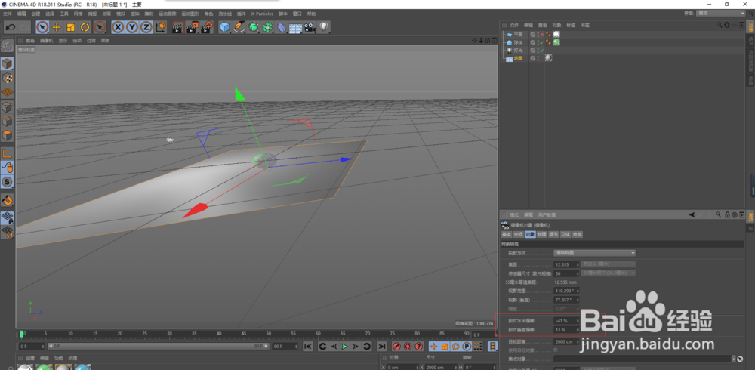Select the checkerboard texture mode icon
Screen dimensions: 755x370
click(x=8, y=78)
